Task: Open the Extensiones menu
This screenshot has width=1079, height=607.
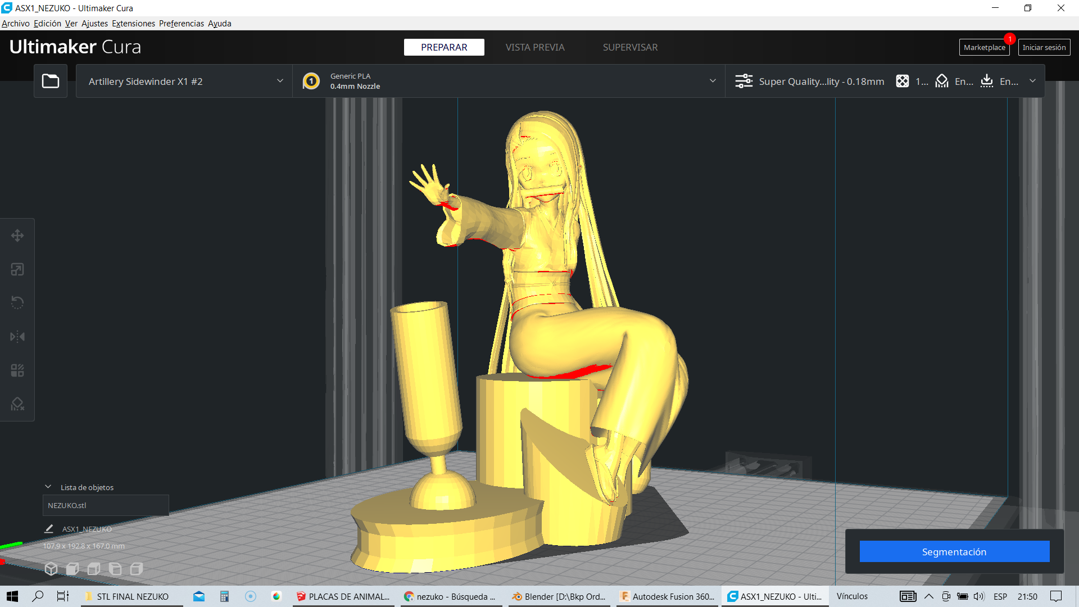Action: tap(133, 24)
